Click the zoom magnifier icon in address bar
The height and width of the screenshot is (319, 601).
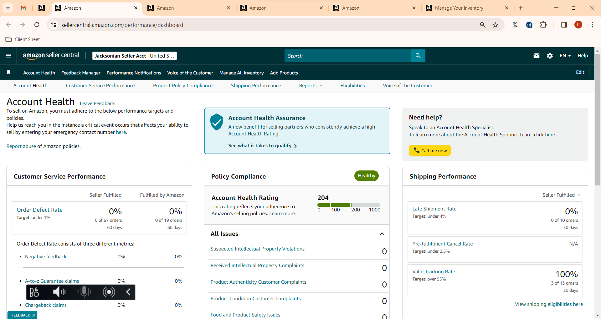483,25
